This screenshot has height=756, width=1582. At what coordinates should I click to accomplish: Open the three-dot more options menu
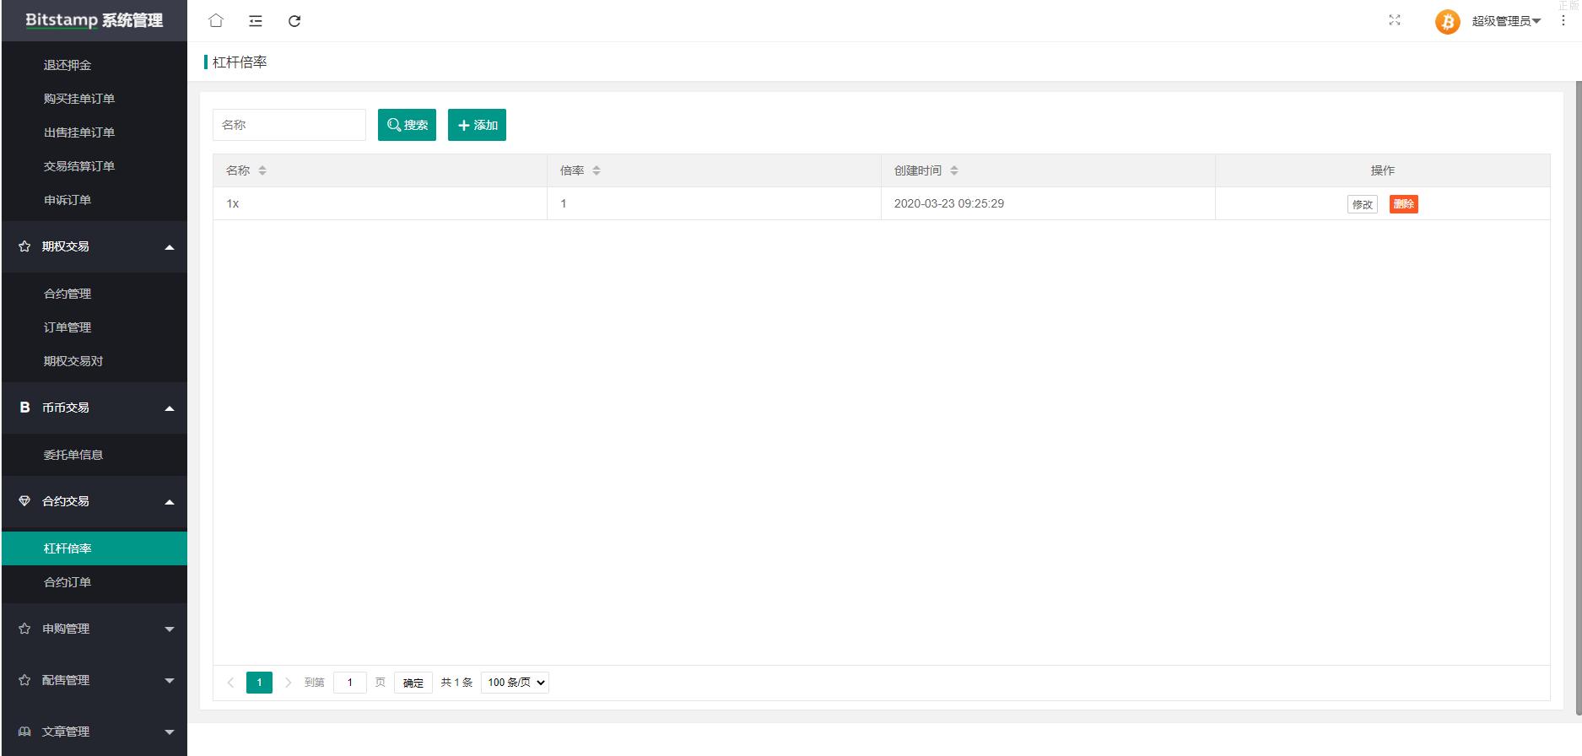pyautogui.click(x=1563, y=20)
